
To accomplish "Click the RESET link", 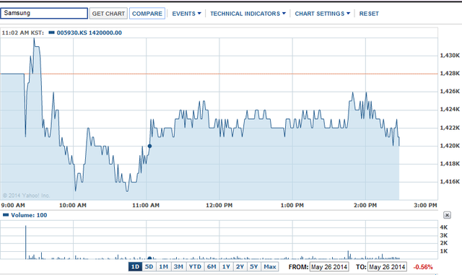I will [369, 14].
